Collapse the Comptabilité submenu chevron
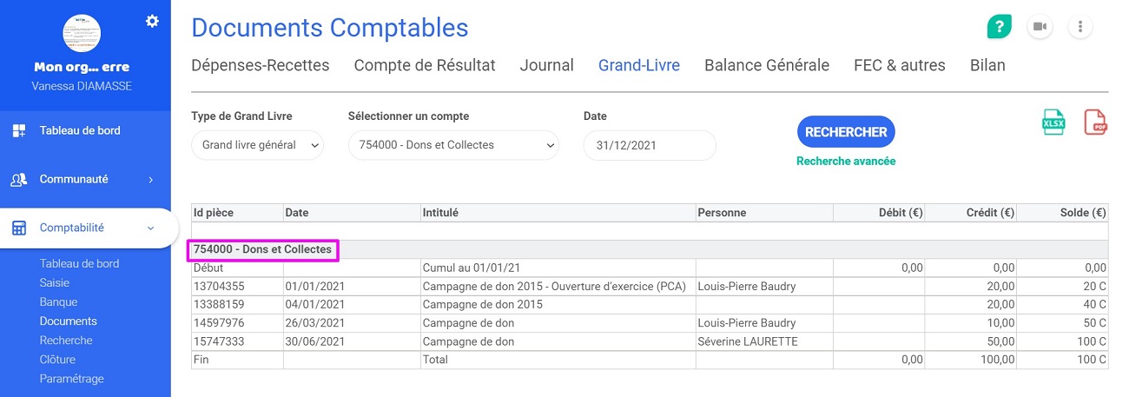 [150, 228]
